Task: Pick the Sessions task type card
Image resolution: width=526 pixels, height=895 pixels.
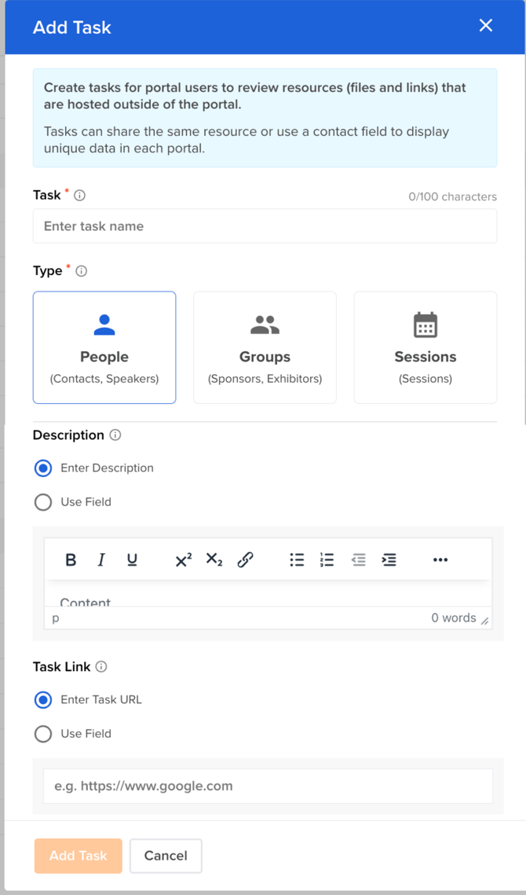Action: [x=425, y=347]
